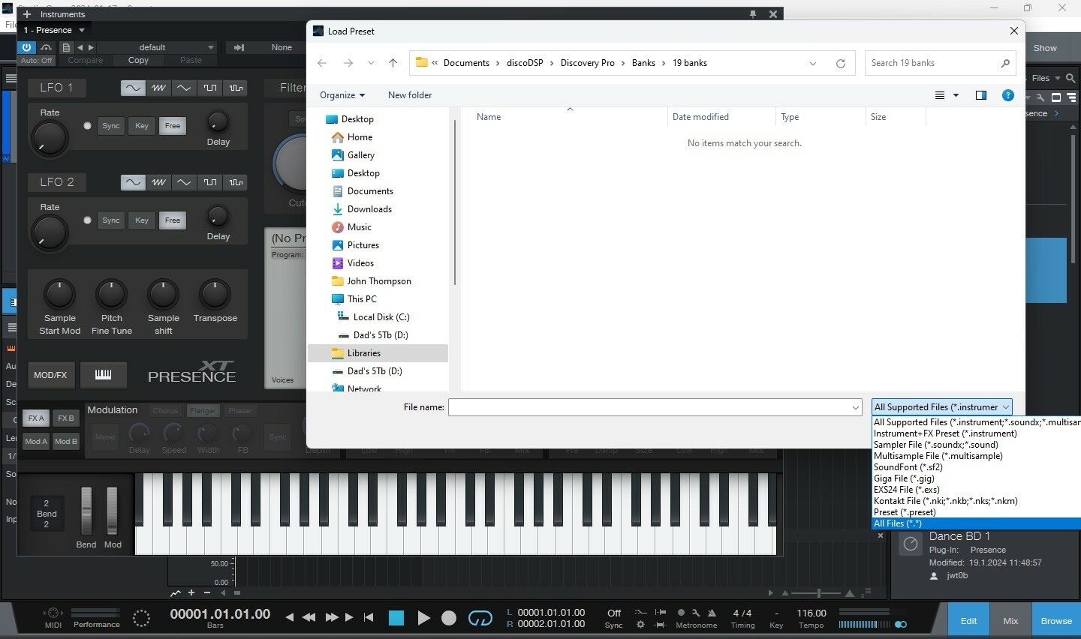Open the MOD/FX page
The height and width of the screenshot is (639, 1081).
coord(50,374)
